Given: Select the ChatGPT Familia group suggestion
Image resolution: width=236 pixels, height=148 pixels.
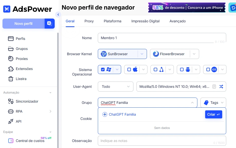Looking at the screenshot, I should coord(122,114).
